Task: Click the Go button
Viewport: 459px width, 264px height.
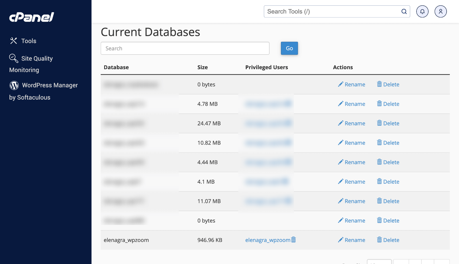Action: pyautogui.click(x=289, y=48)
